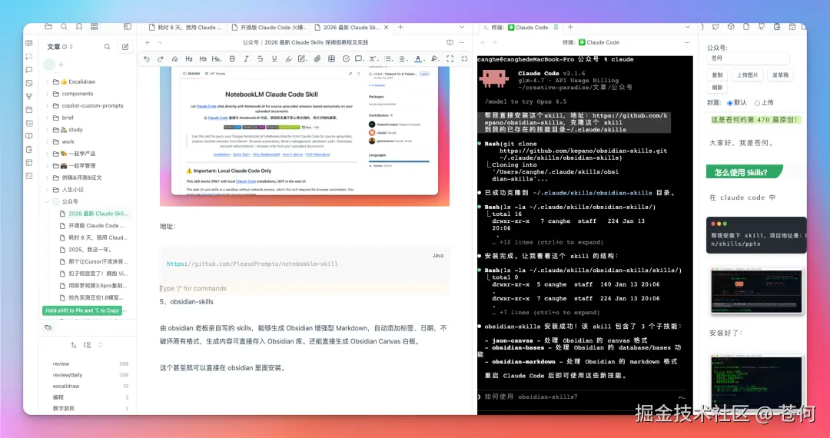Search within the 文章 file panel
This screenshot has width=830, height=438.
[x=107, y=47]
